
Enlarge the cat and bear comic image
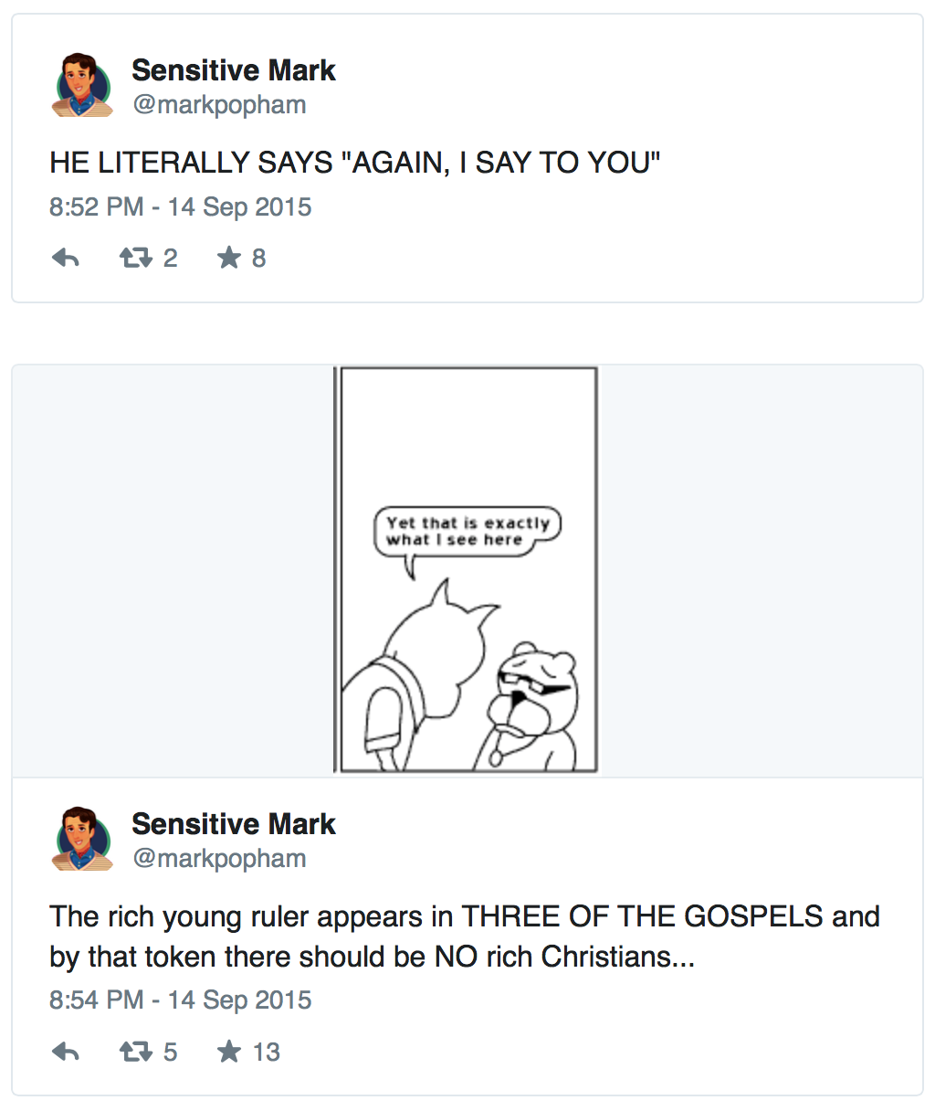pos(467,570)
